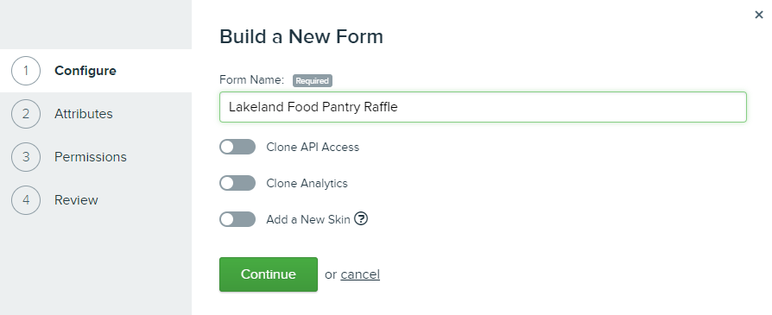The image size is (772, 315).
Task: Go to the Attributes step label
Action: [83, 114]
